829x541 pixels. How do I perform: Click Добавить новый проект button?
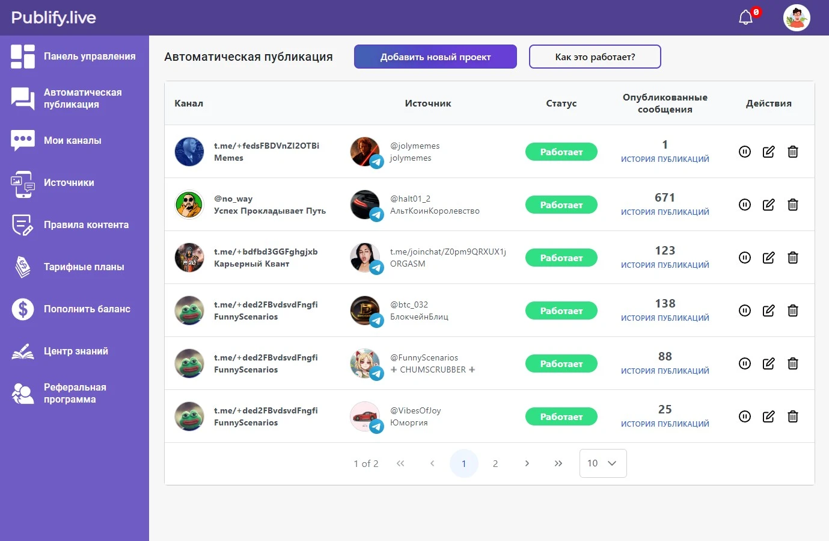(x=435, y=57)
